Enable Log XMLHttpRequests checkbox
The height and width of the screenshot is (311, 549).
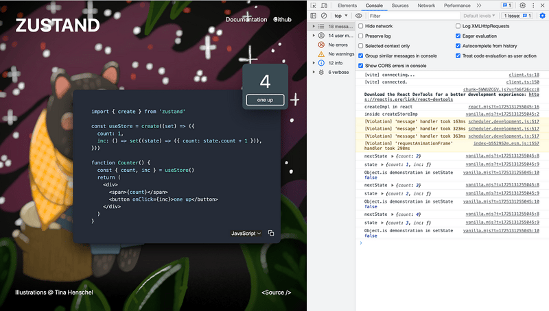pyautogui.click(x=458, y=26)
